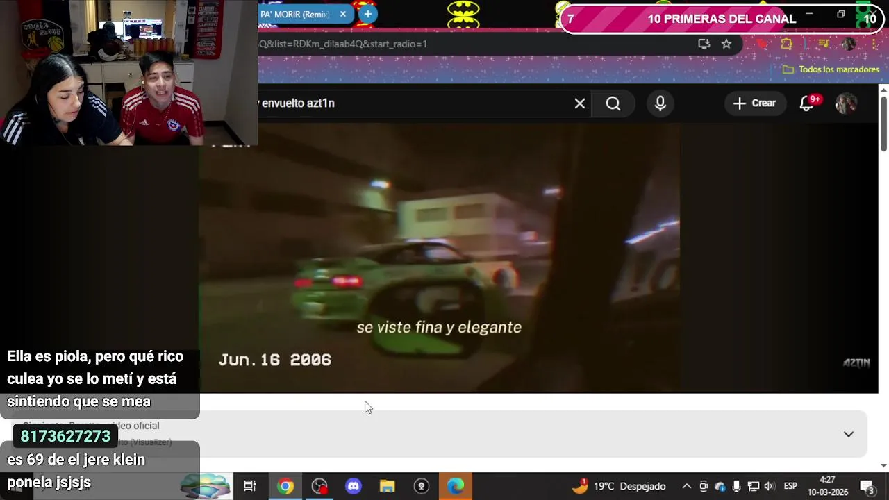Open YouTube notifications bell

click(807, 103)
